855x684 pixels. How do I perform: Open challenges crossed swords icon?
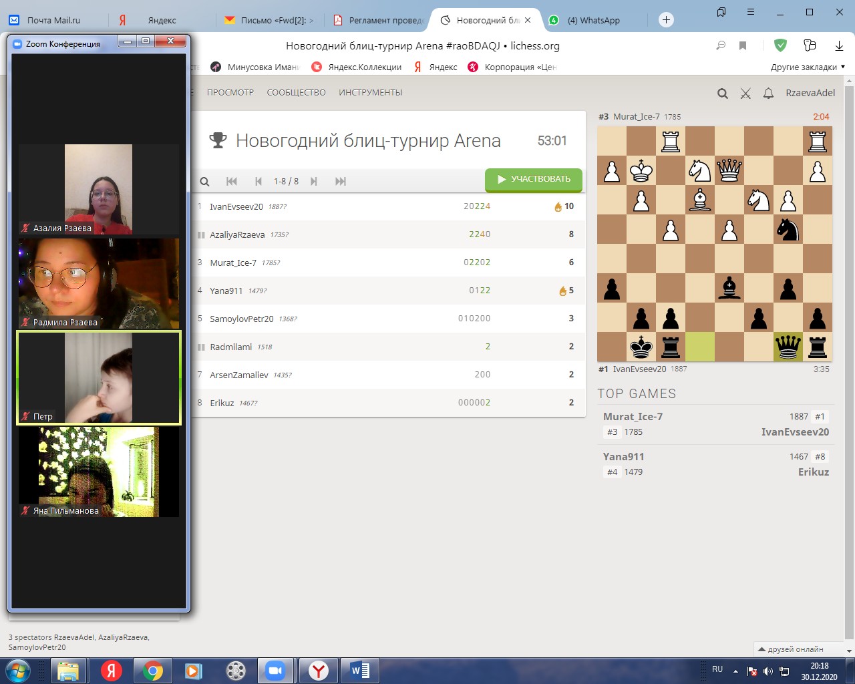coord(745,94)
